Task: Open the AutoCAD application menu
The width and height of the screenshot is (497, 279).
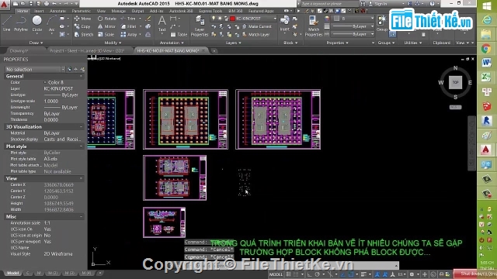Action: tap(5, 5)
